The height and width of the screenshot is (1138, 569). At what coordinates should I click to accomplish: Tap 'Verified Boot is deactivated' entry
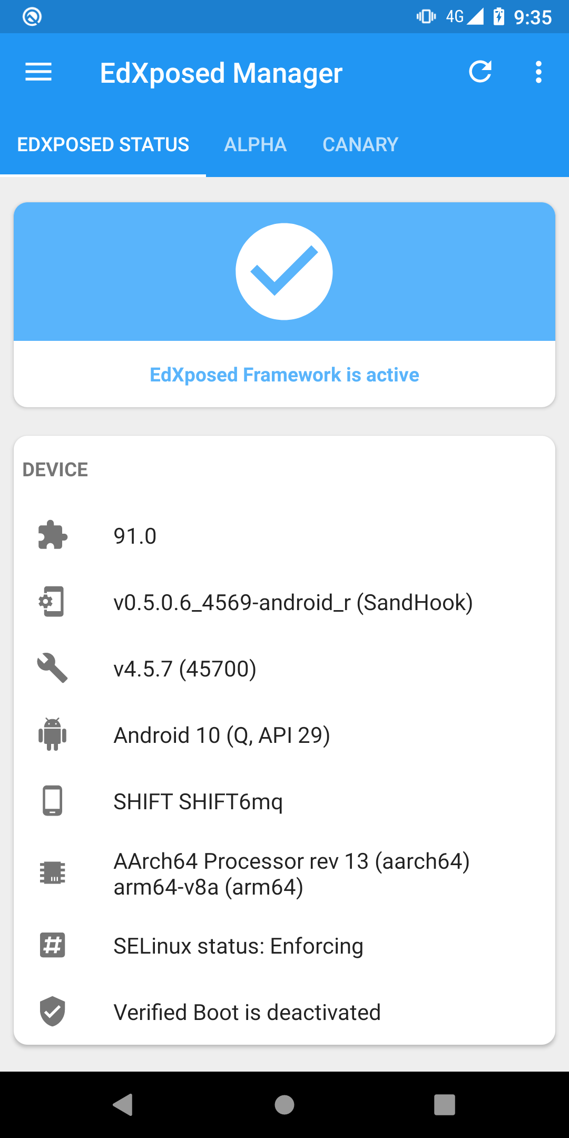[247, 1012]
